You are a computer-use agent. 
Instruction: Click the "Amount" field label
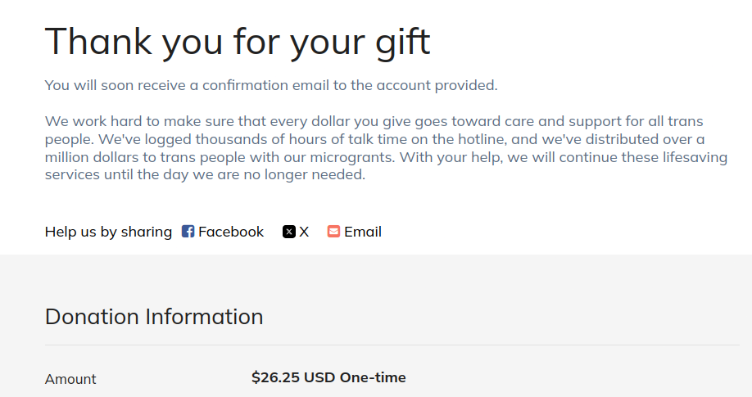pos(70,379)
